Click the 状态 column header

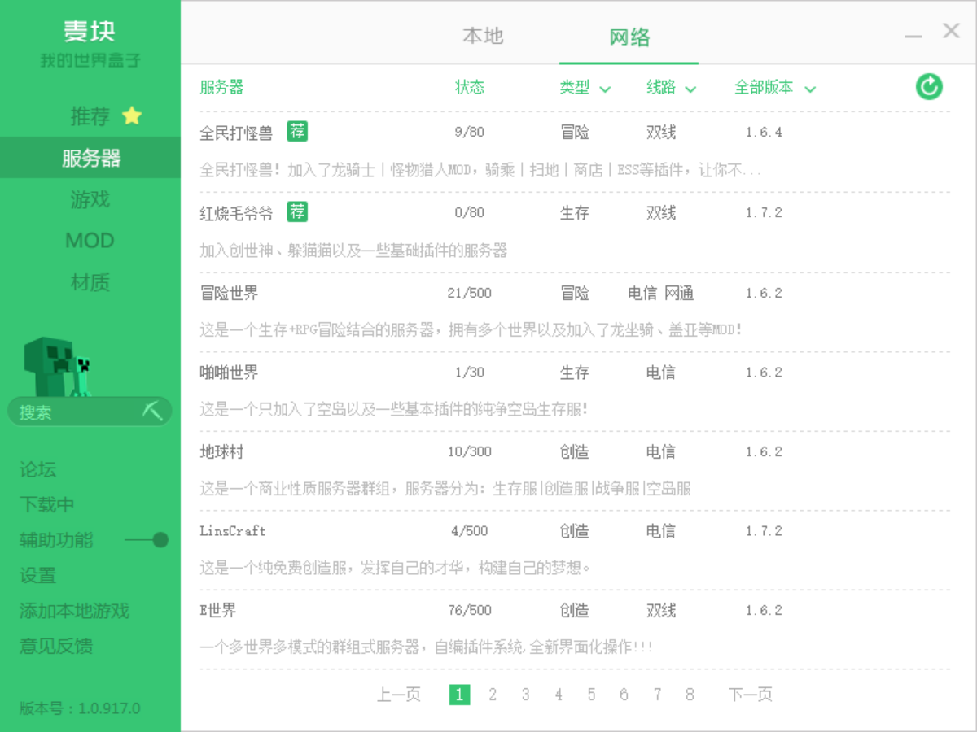[x=470, y=87]
